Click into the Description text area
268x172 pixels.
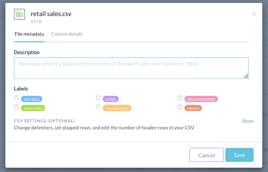click(x=131, y=68)
